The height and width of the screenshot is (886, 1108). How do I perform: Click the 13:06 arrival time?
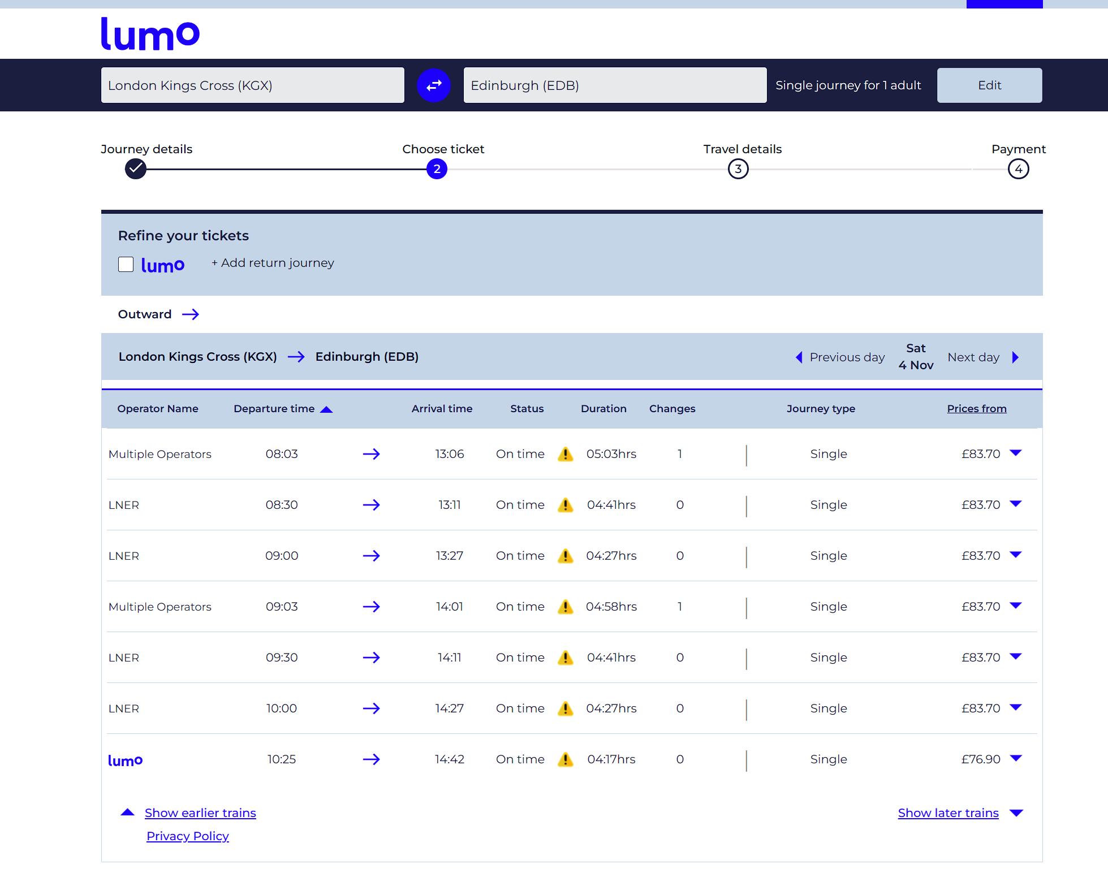point(450,454)
